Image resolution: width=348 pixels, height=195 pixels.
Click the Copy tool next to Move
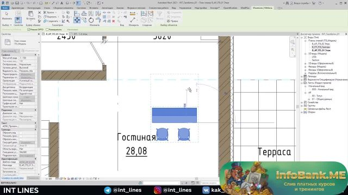tap(84, 21)
